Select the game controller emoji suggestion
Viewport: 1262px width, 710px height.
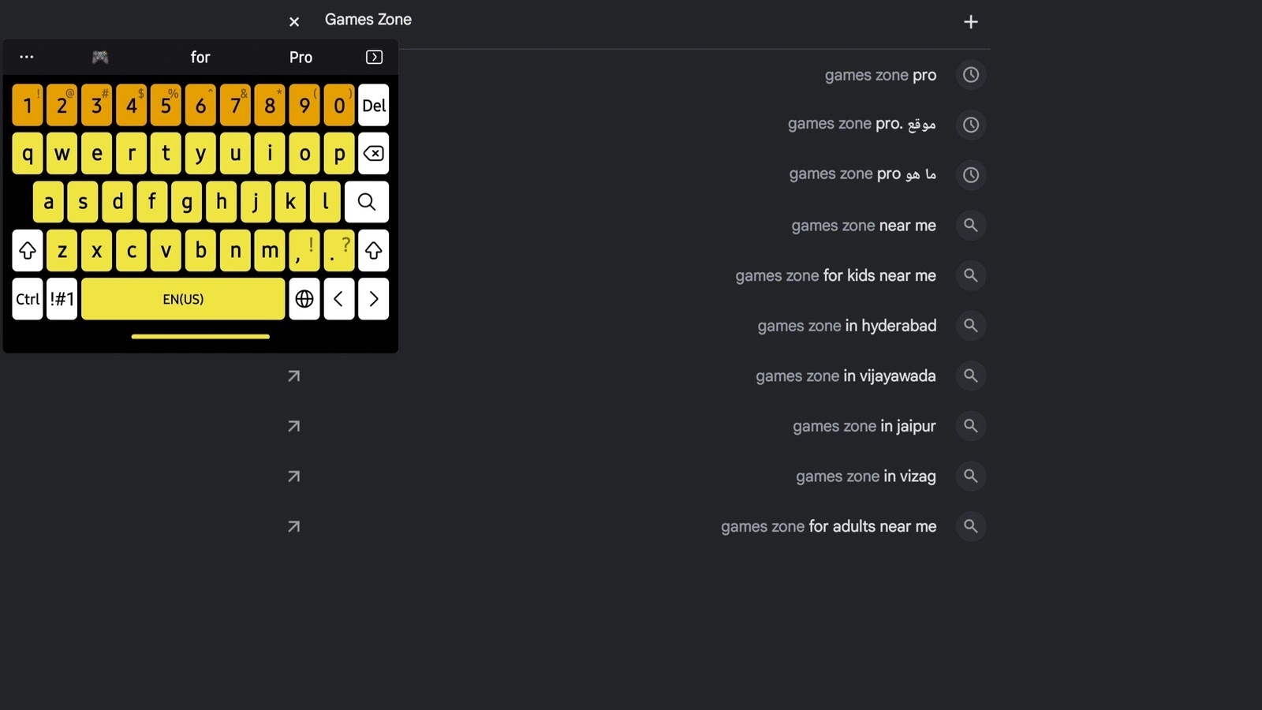pyautogui.click(x=100, y=57)
